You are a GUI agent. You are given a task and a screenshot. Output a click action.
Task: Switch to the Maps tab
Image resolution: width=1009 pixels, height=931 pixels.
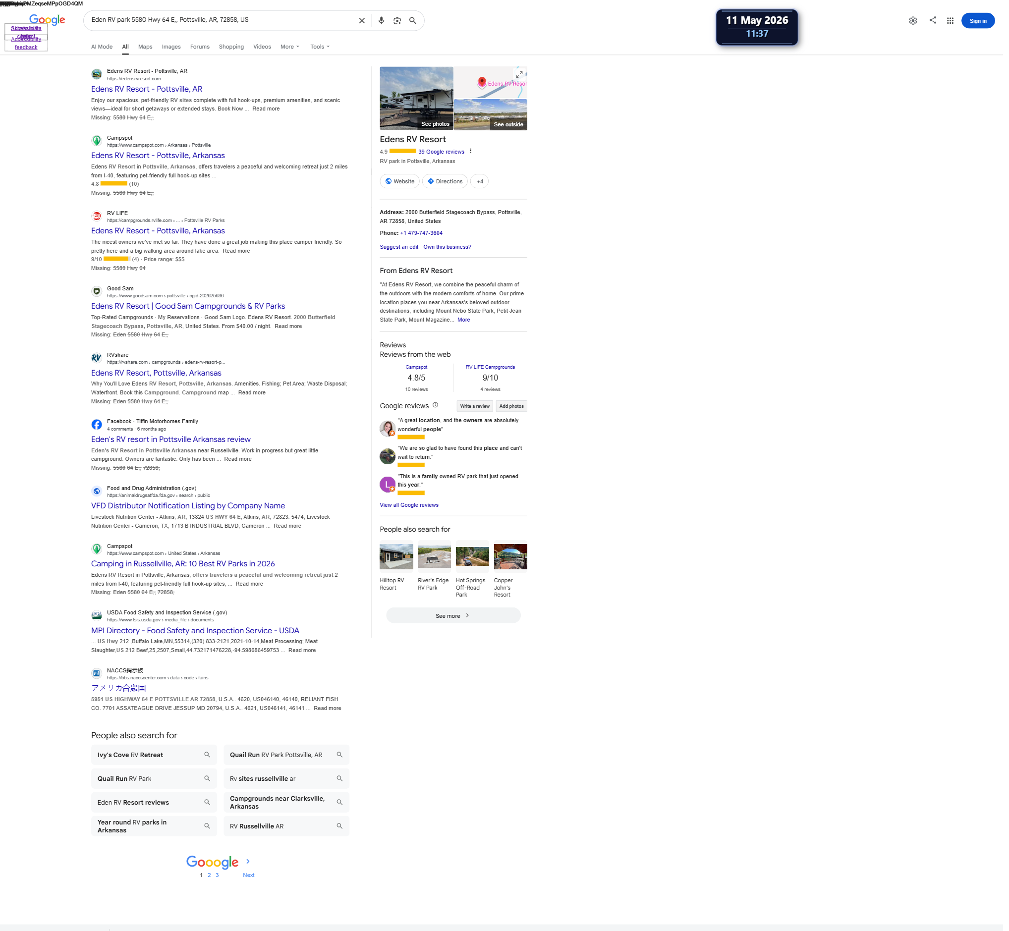[x=146, y=47]
